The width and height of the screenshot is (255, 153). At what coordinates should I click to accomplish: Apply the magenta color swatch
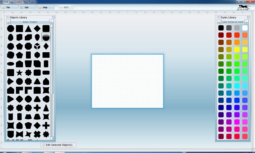(x=237, y=122)
